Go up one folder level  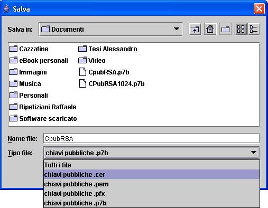click(x=195, y=29)
